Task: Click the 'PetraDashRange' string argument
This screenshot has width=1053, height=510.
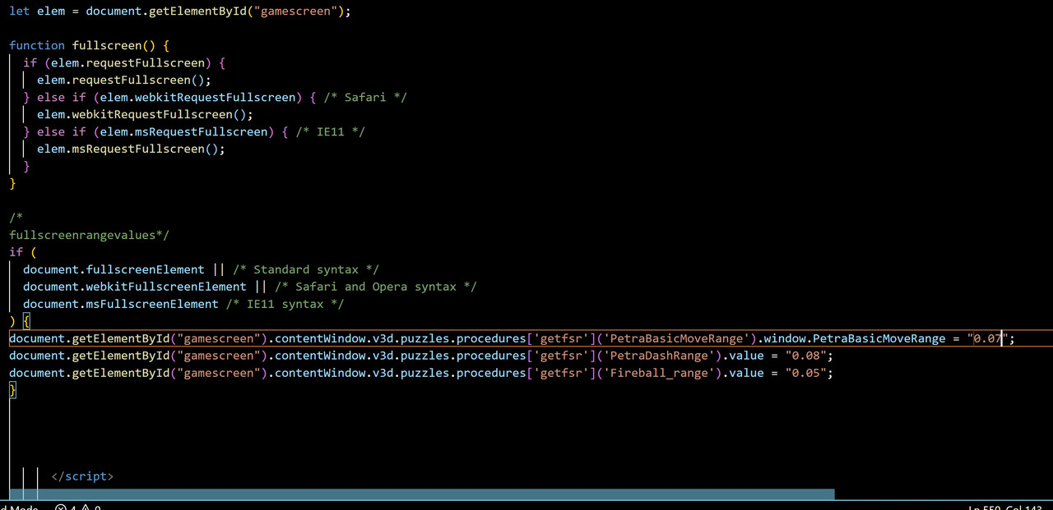Action: click(658, 356)
